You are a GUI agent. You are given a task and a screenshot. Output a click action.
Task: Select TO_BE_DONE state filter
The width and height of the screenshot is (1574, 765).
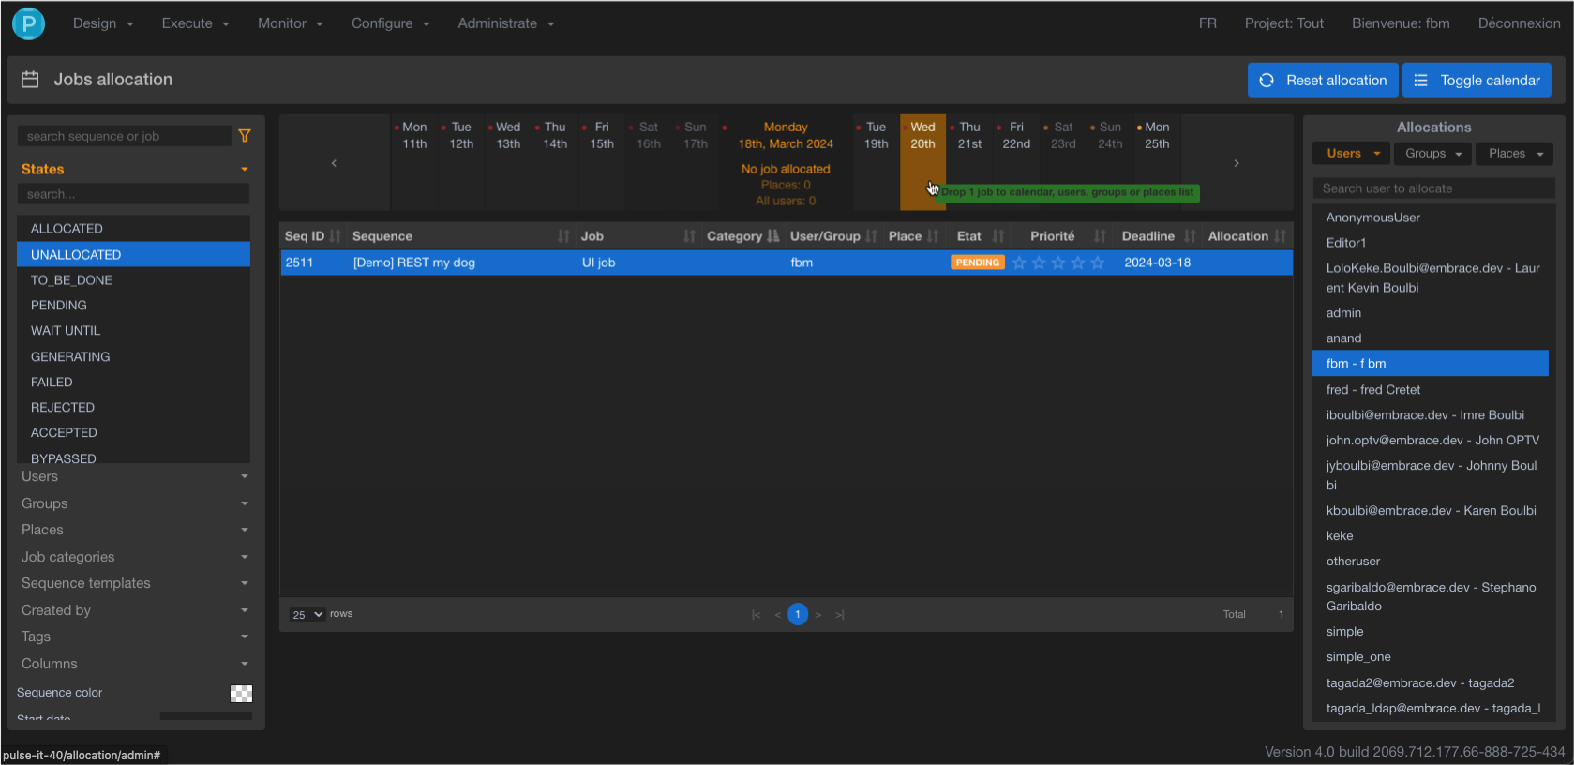(133, 280)
